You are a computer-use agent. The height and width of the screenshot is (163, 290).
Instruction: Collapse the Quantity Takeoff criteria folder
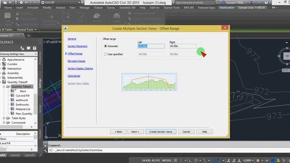click(x=4, y=86)
